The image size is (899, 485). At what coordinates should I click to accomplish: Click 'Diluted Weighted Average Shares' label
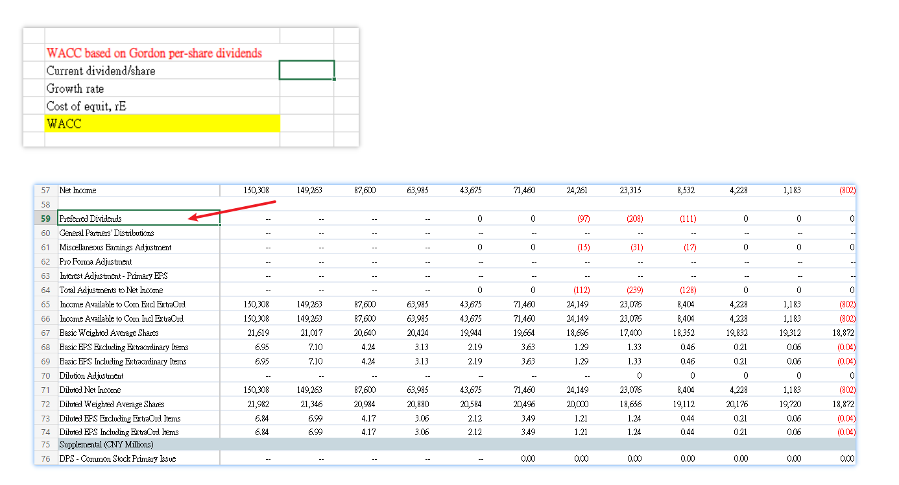pyautogui.click(x=112, y=404)
